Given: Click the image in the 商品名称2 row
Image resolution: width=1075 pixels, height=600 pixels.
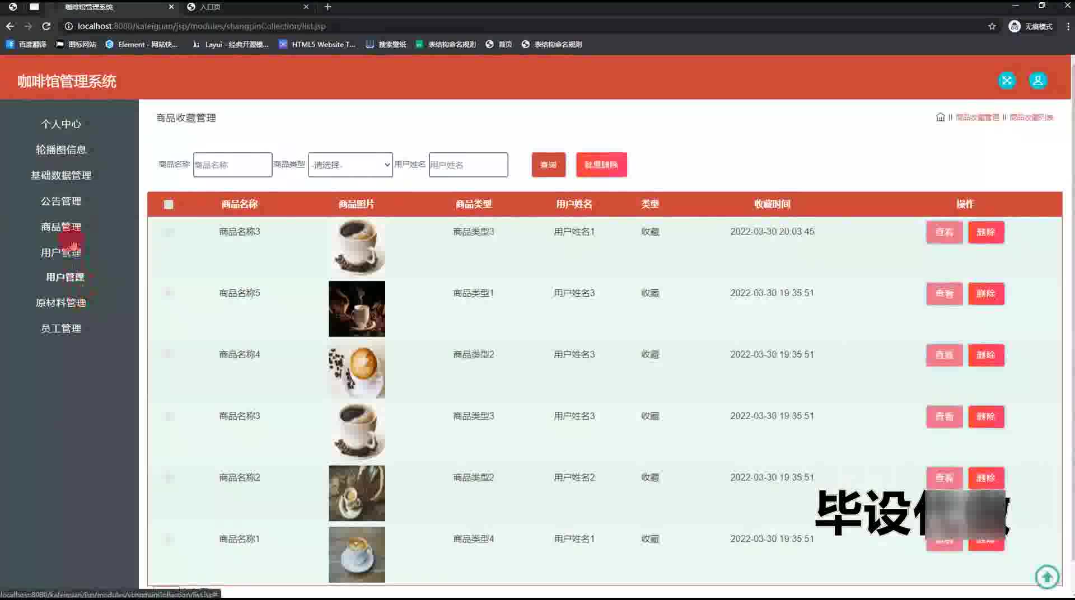Looking at the screenshot, I should (357, 493).
